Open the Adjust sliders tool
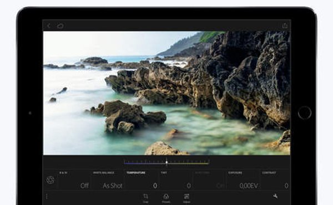Screen dimensions: 333x205 tap(186, 198)
